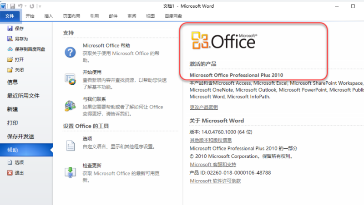The image size is (364, 205).
Task: Switch to the 视图 ribbon tab
Action: click(x=150, y=16)
